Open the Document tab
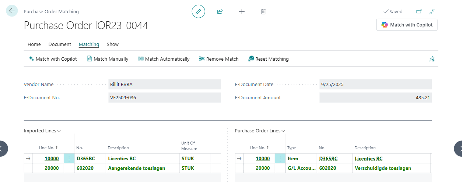The image size is (462, 182). 60,44
